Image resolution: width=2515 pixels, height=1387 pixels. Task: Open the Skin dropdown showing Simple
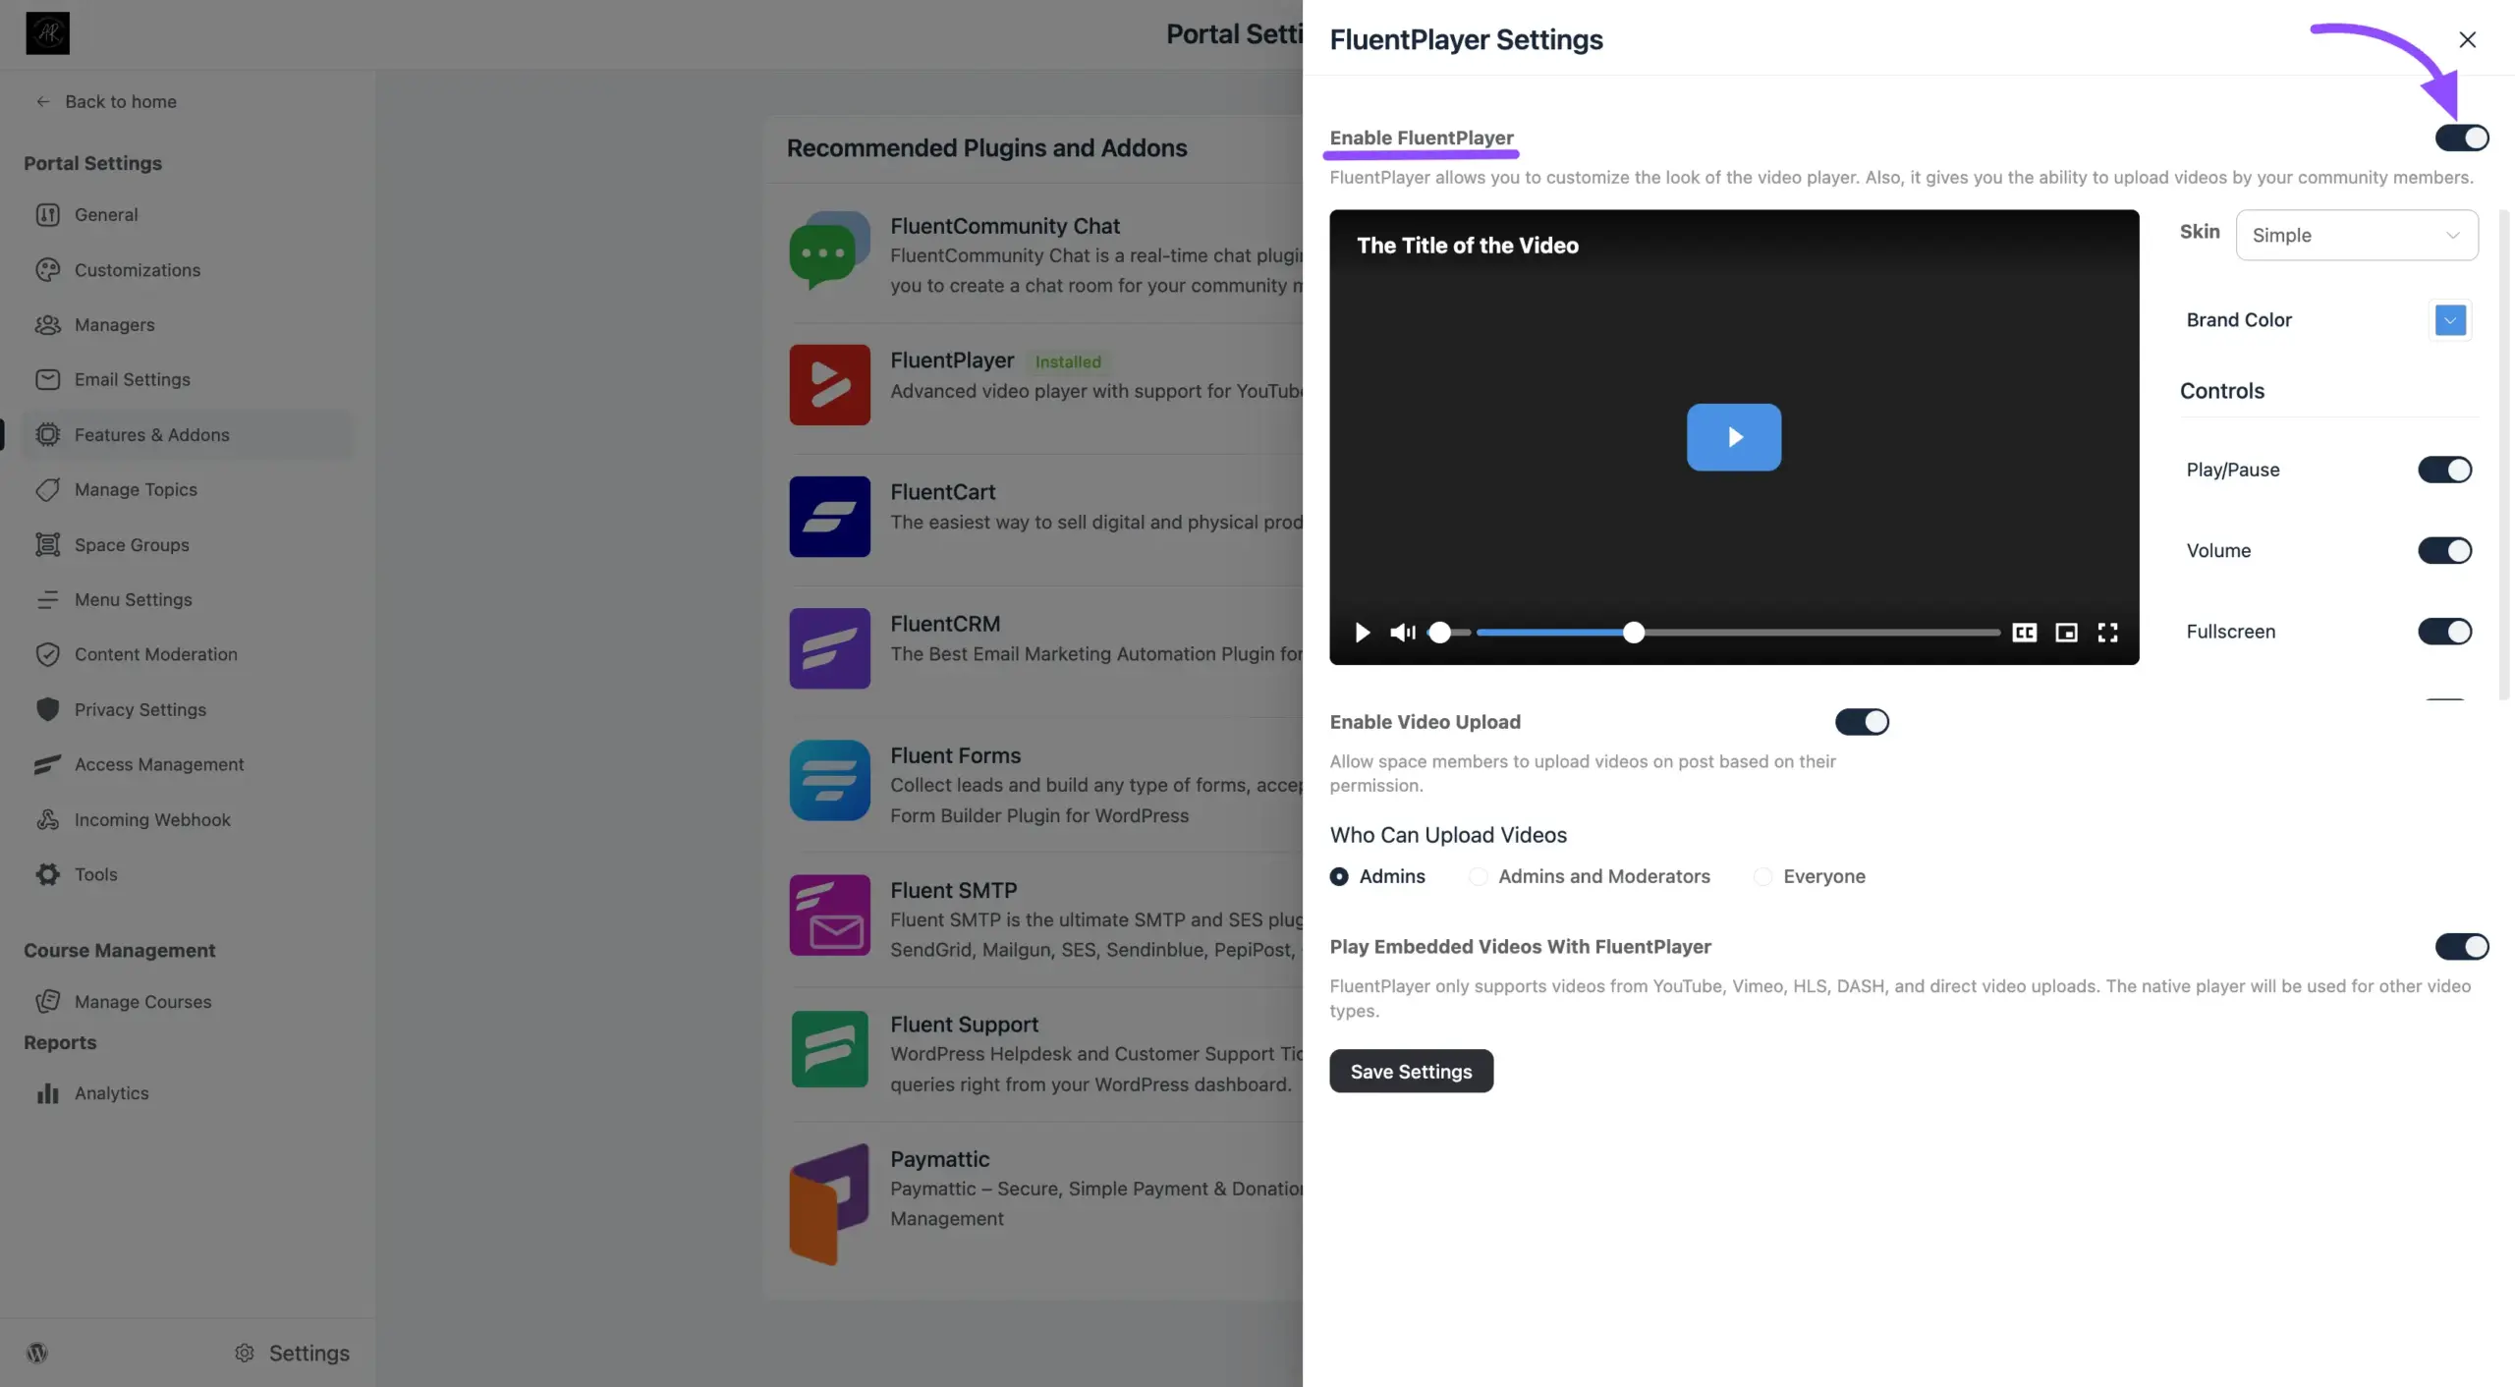(x=2356, y=235)
